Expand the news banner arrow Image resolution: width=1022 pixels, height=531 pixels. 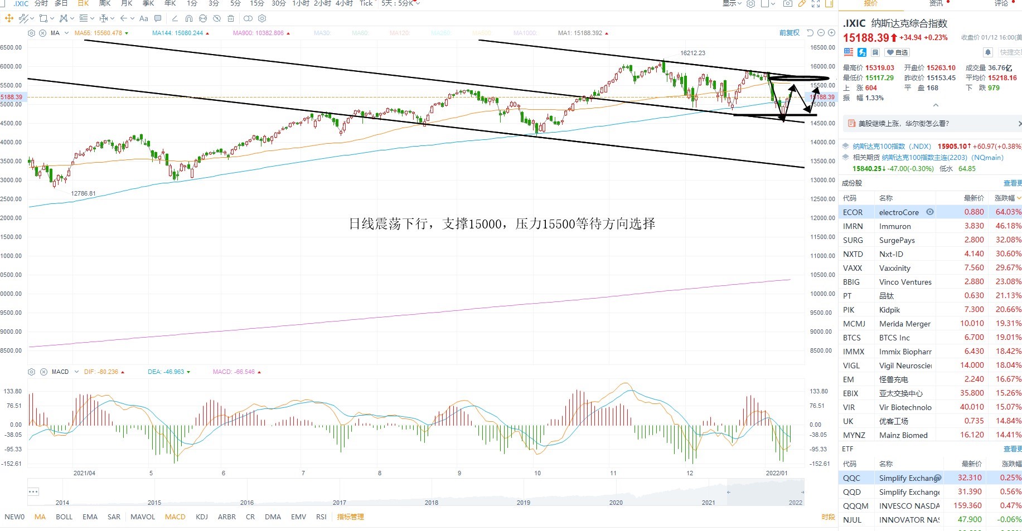[x=1019, y=123]
